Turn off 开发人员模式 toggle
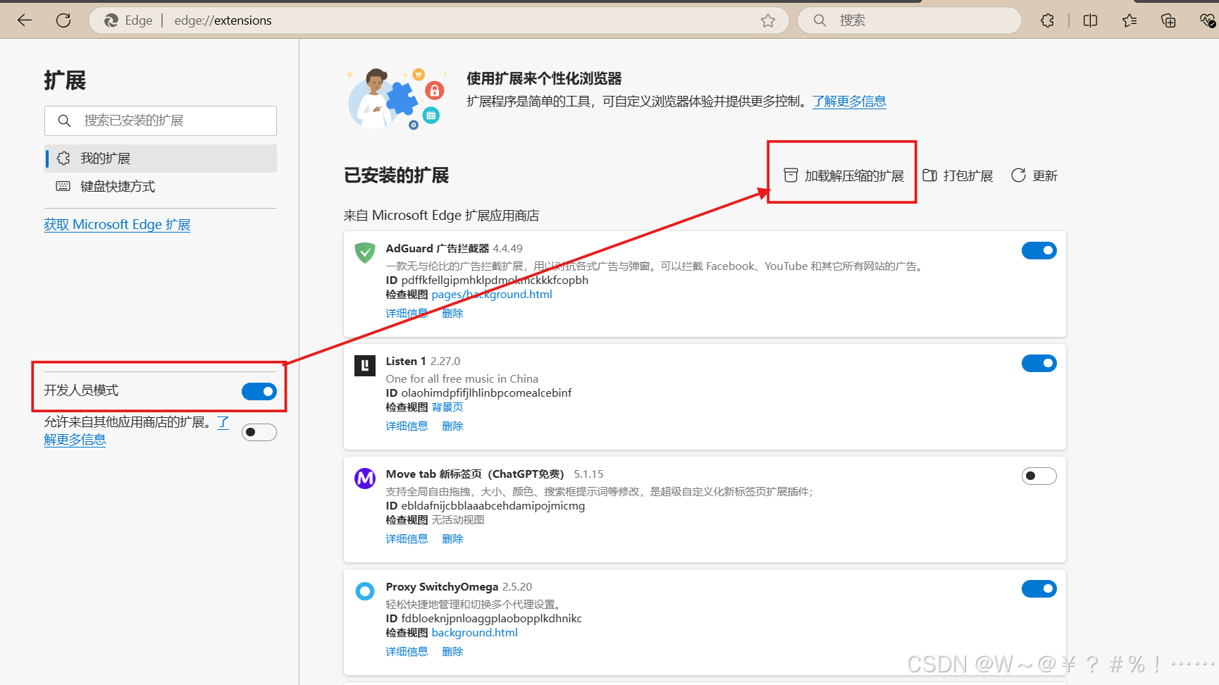 (259, 391)
